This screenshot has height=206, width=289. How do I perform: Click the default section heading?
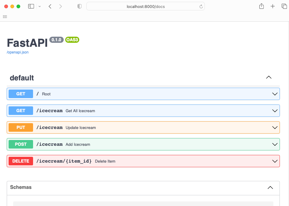point(22,78)
